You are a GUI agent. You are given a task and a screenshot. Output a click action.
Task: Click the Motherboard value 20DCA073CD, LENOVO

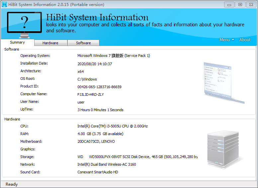click(96, 141)
